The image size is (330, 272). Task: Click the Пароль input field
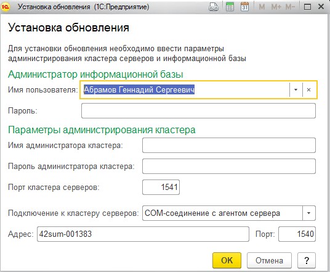[x=198, y=110]
